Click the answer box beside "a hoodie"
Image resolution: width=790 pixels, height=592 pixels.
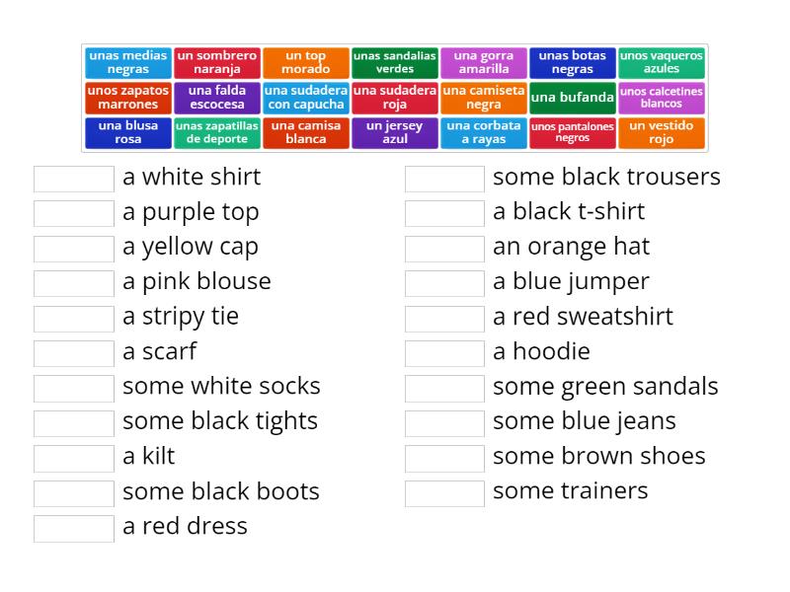point(444,351)
